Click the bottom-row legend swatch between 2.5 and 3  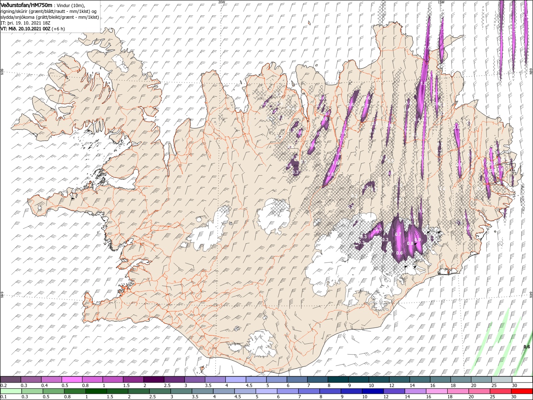(160, 391)
